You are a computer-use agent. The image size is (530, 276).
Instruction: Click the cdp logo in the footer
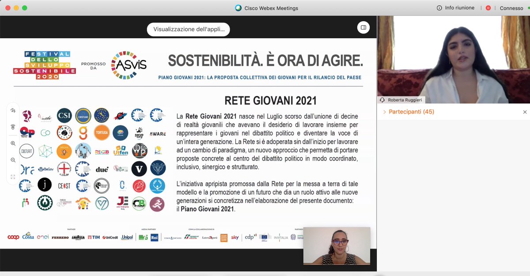(250, 237)
